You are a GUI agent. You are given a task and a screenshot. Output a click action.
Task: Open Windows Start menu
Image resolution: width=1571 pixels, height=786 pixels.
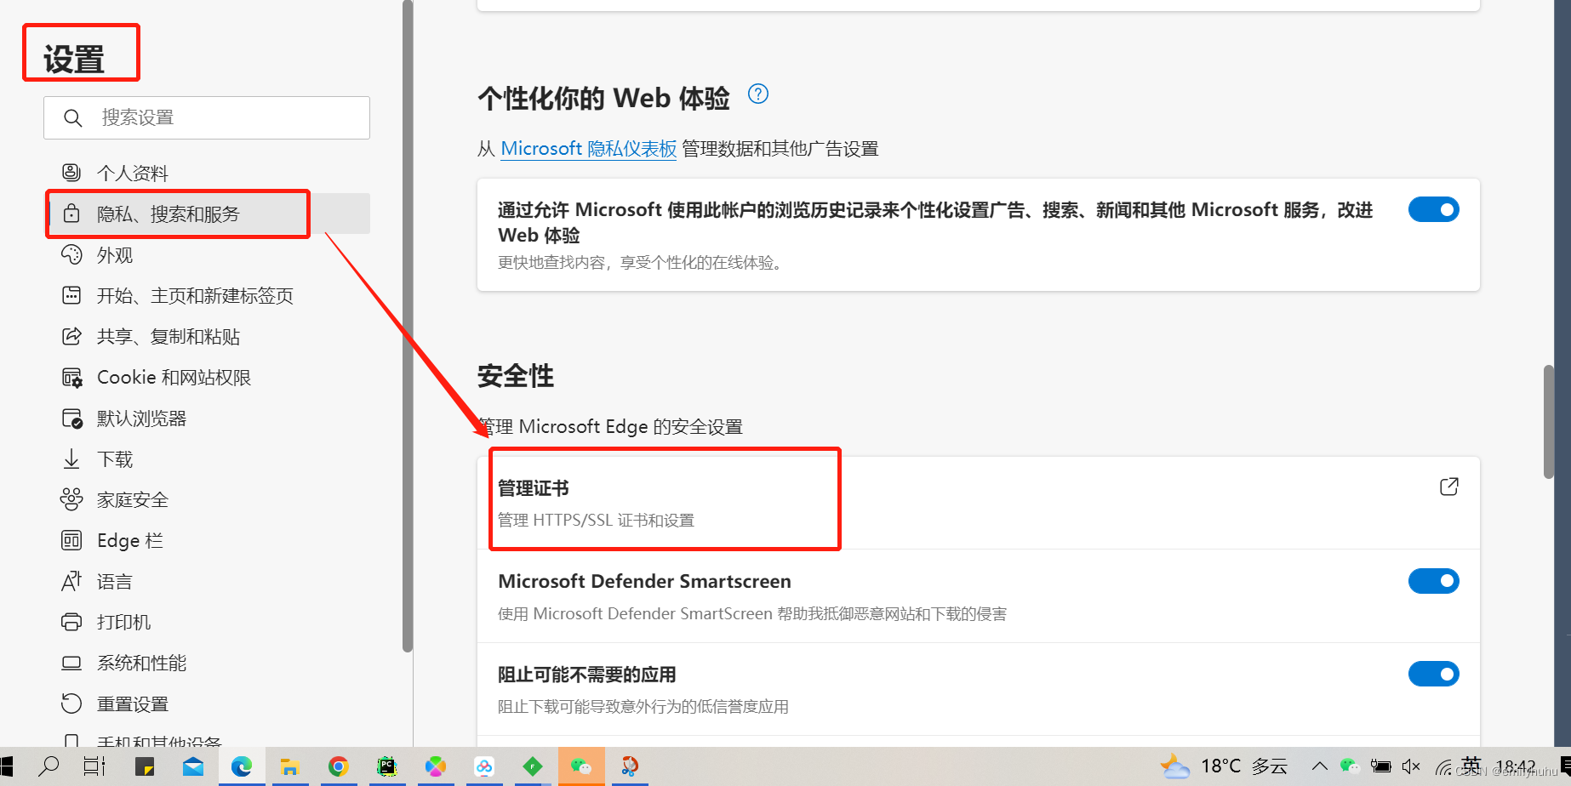point(6,766)
